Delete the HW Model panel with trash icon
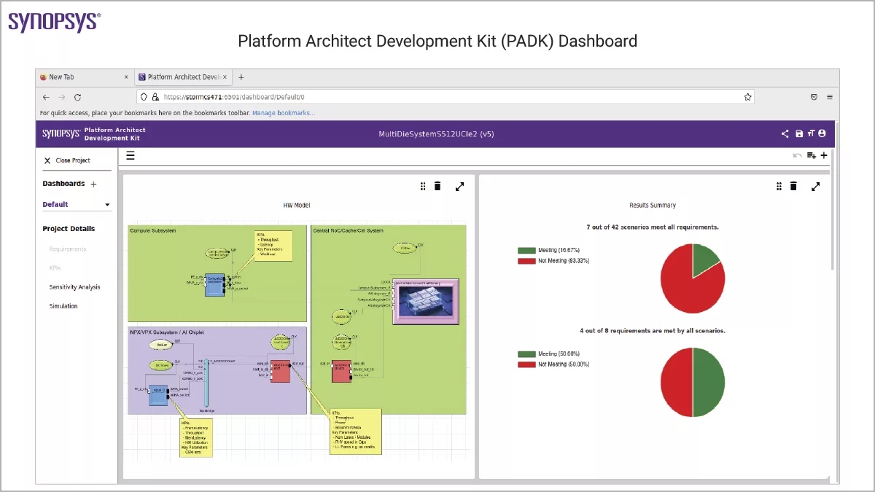Image resolution: width=875 pixels, height=492 pixels. [x=437, y=187]
